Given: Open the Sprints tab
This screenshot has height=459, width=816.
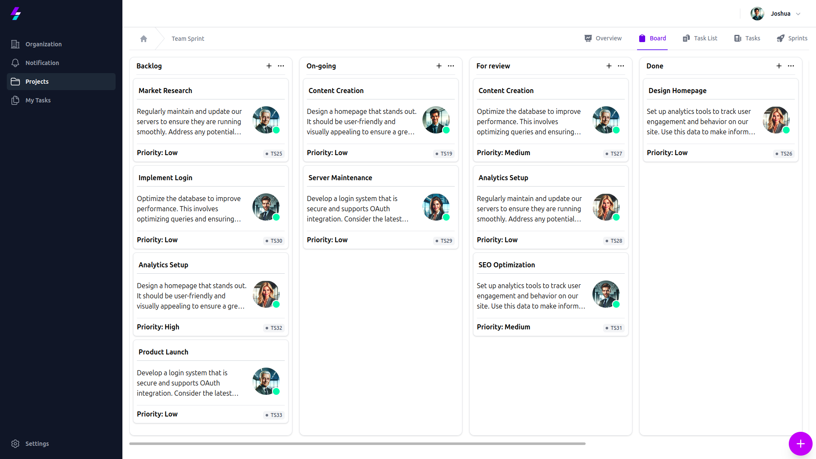Looking at the screenshot, I should (792, 38).
